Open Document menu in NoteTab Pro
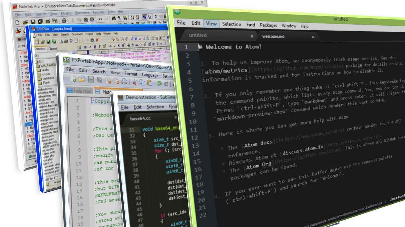The width and height of the screenshot is (405, 227). tap(82, 14)
